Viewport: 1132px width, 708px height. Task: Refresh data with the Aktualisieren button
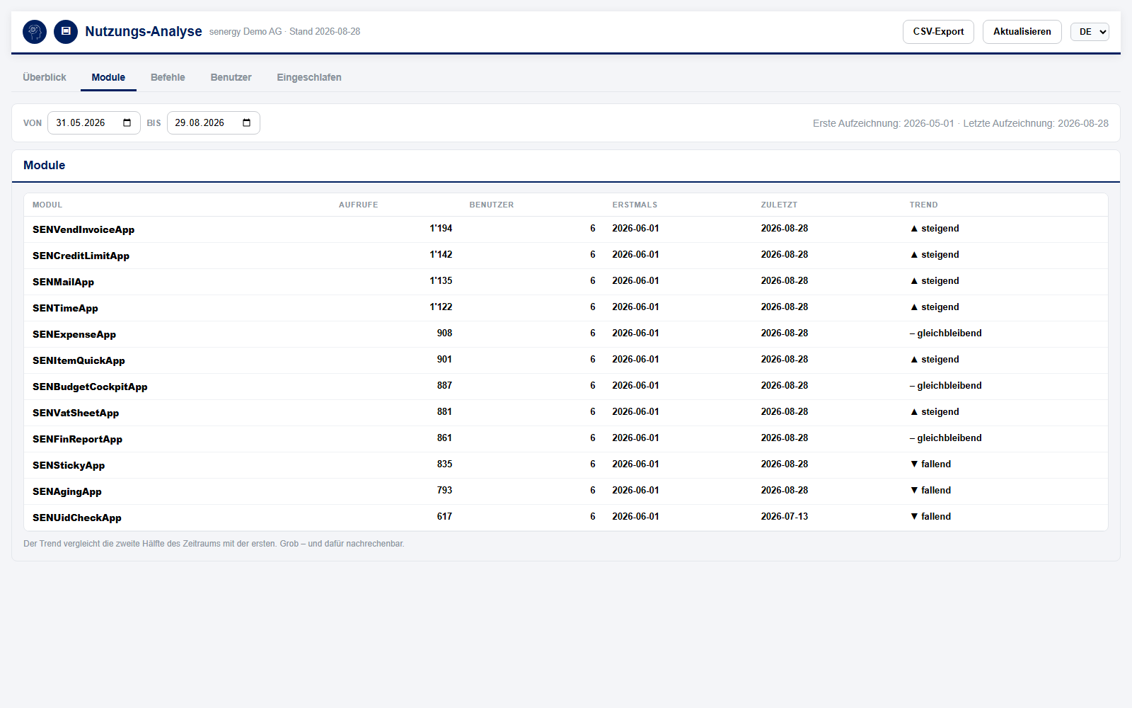pyautogui.click(x=1022, y=32)
